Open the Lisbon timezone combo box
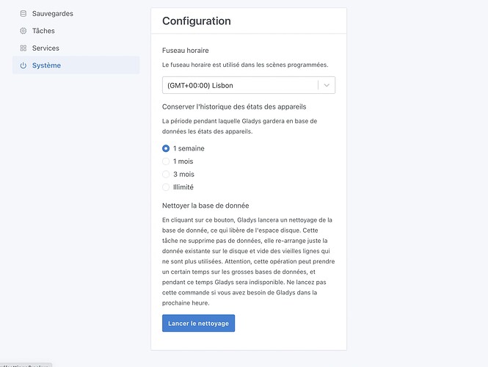Image resolution: width=488 pixels, height=367 pixels. pos(239,85)
